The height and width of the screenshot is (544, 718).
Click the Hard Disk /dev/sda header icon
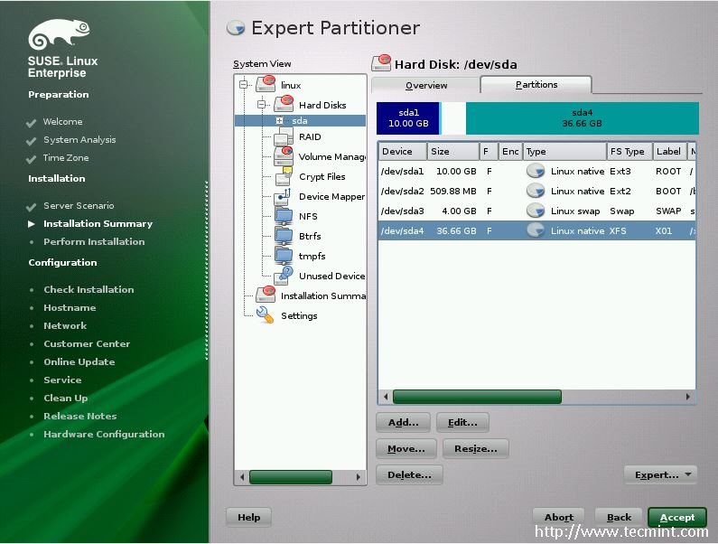[381, 63]
